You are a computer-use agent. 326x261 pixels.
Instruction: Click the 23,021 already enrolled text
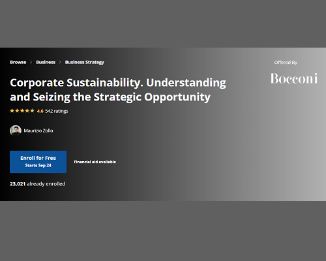(37, 184)
